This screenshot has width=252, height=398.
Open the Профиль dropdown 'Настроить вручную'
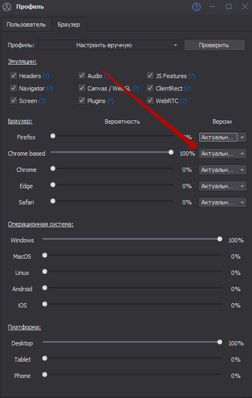click(x=109, y=45)
